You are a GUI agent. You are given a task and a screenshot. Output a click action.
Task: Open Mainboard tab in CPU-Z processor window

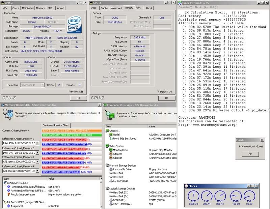(x=28, y=8)
